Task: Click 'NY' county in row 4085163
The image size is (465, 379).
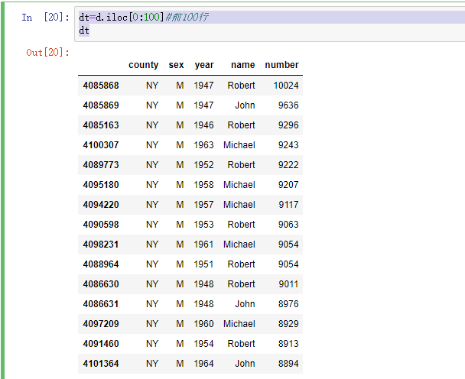Action: tap(152, 125)
